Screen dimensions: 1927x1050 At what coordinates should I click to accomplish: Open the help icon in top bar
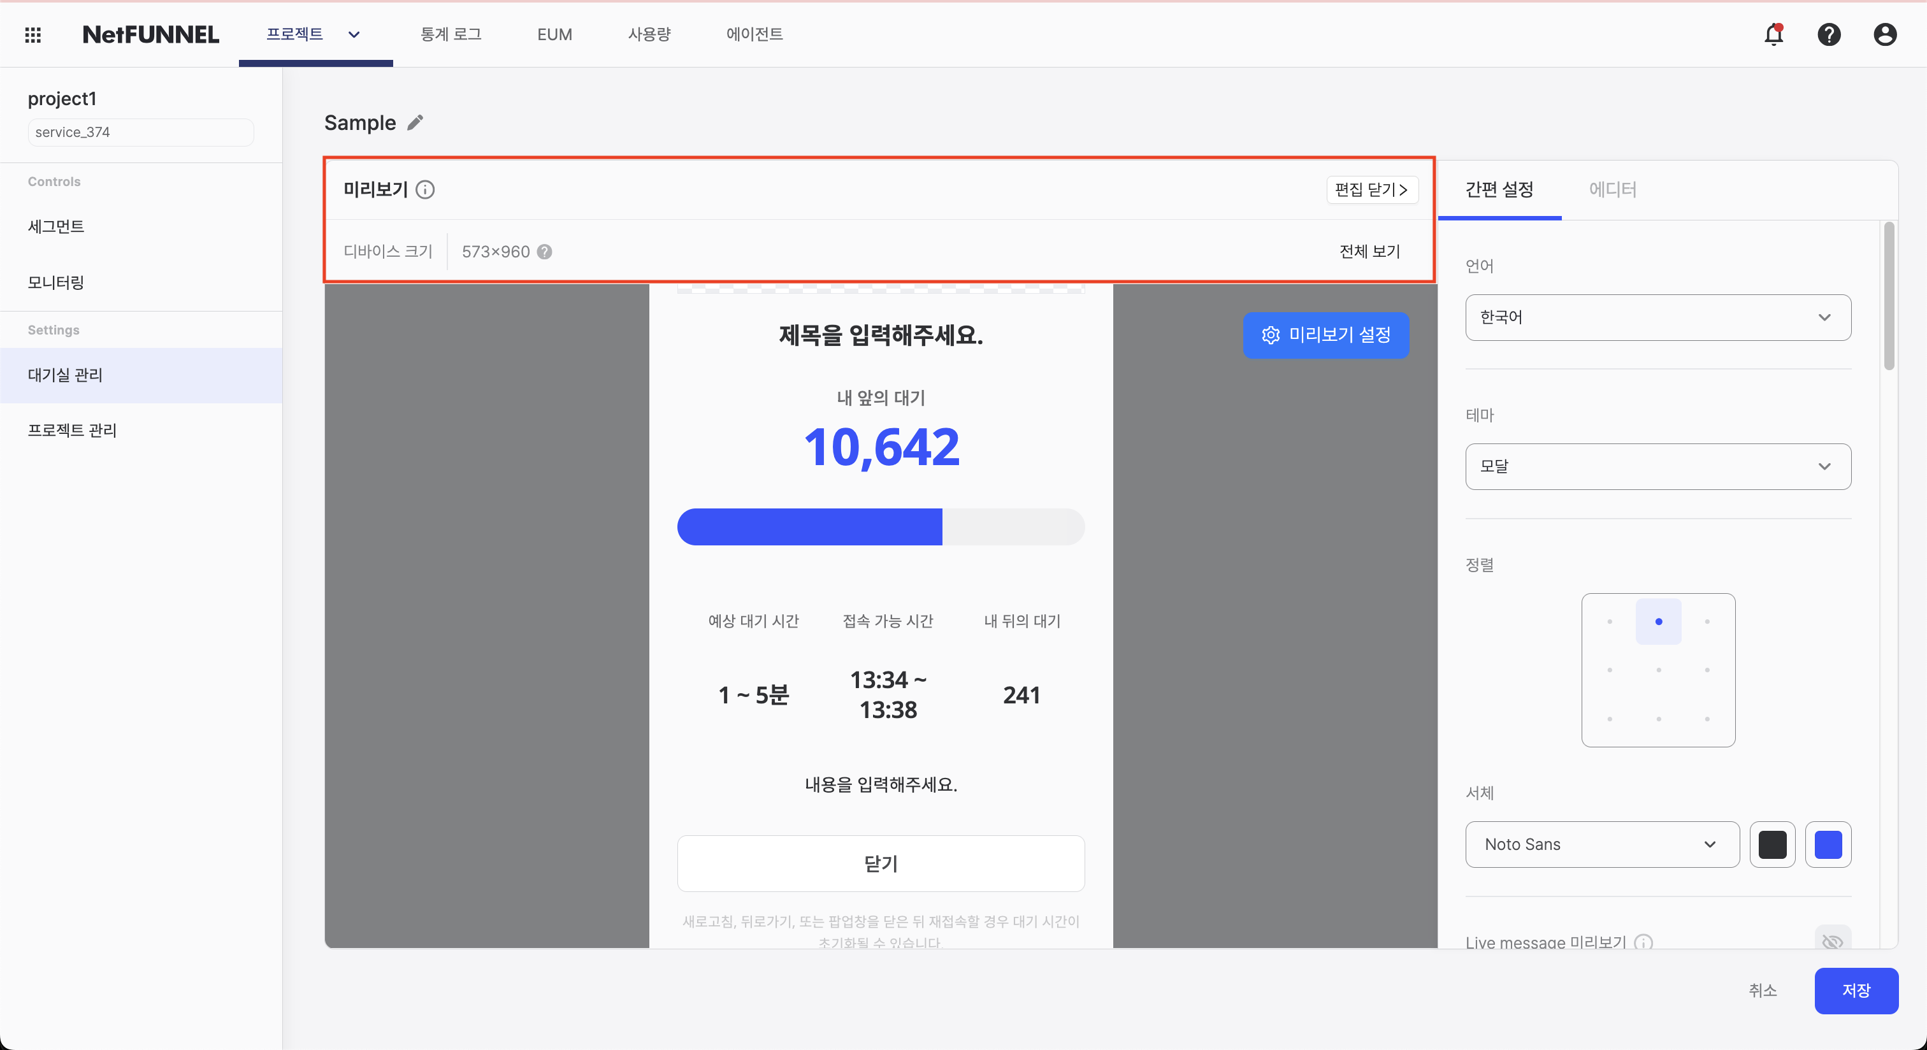[x=1829, y=34]
